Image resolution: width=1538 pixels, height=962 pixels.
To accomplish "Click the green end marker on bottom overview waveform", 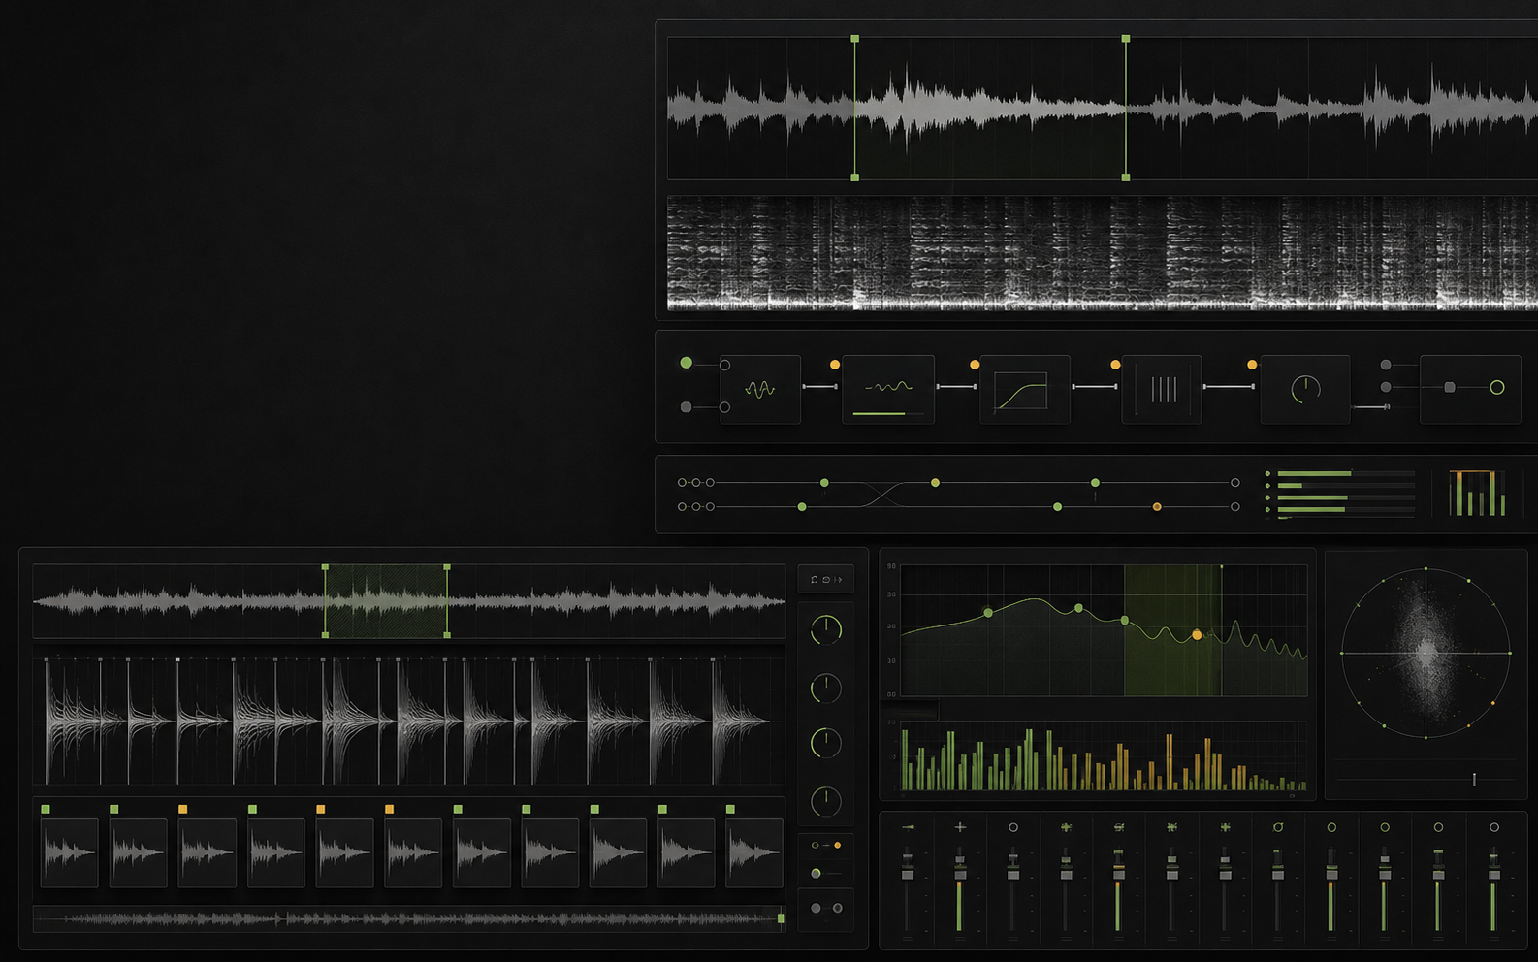I will pos(781,917).
